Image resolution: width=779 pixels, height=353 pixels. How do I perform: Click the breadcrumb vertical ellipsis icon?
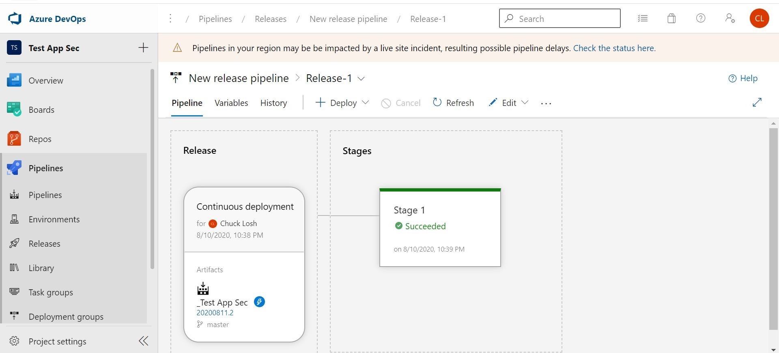pyautogui.click(x=170, y=19)
